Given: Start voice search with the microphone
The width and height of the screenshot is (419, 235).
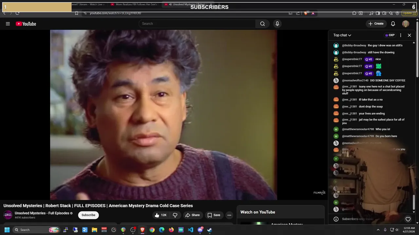Looking at the screenshot, I should pos(277,23).
